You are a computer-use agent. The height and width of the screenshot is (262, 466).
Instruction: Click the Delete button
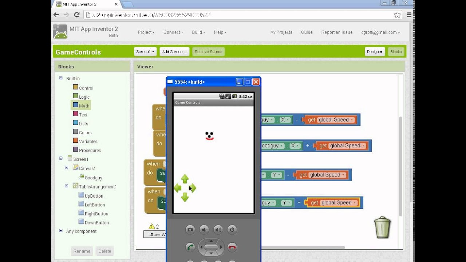tap(105, 251)
